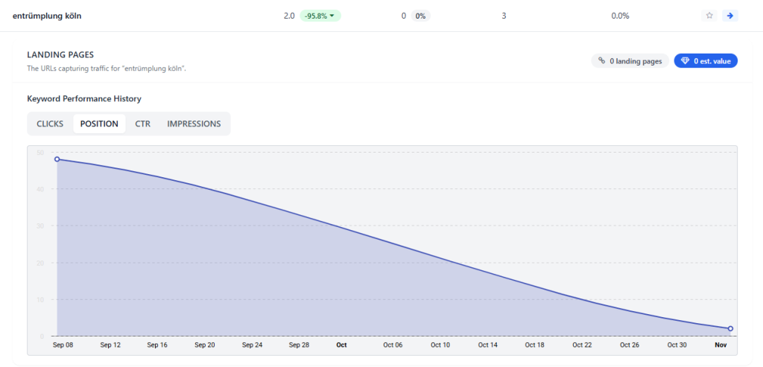Open the CTR tab
This screenshot has width=763, height=367.
pyautogui.click(x=142, y=124)
